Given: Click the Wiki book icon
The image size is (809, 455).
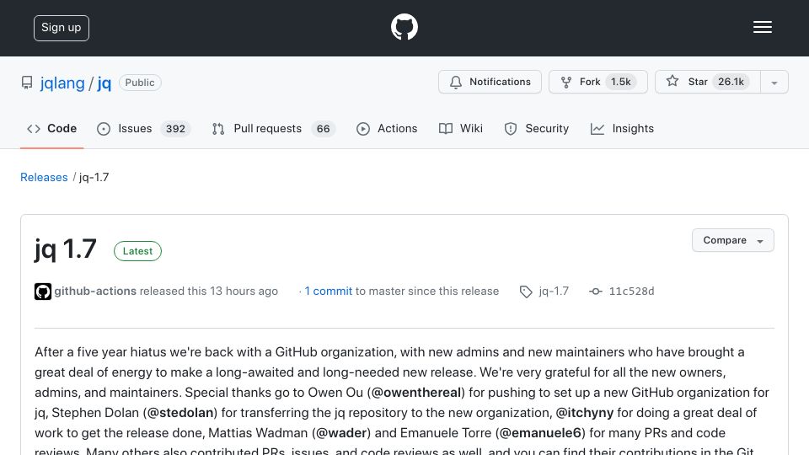Looking at the screenshot, I should pos(445,128).
